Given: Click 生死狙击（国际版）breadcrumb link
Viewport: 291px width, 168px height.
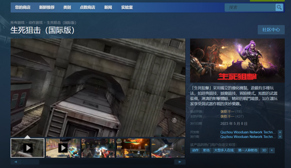Looking at the screenshot, I should 61,23.
